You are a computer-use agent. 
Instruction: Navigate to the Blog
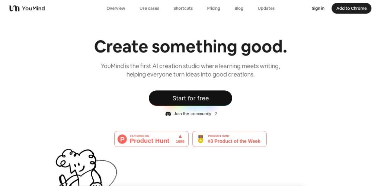[x=239, y=8]
